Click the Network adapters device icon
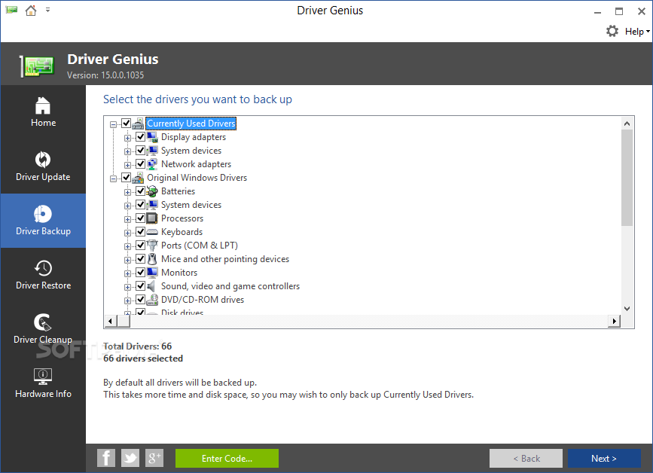 (152, 164)
